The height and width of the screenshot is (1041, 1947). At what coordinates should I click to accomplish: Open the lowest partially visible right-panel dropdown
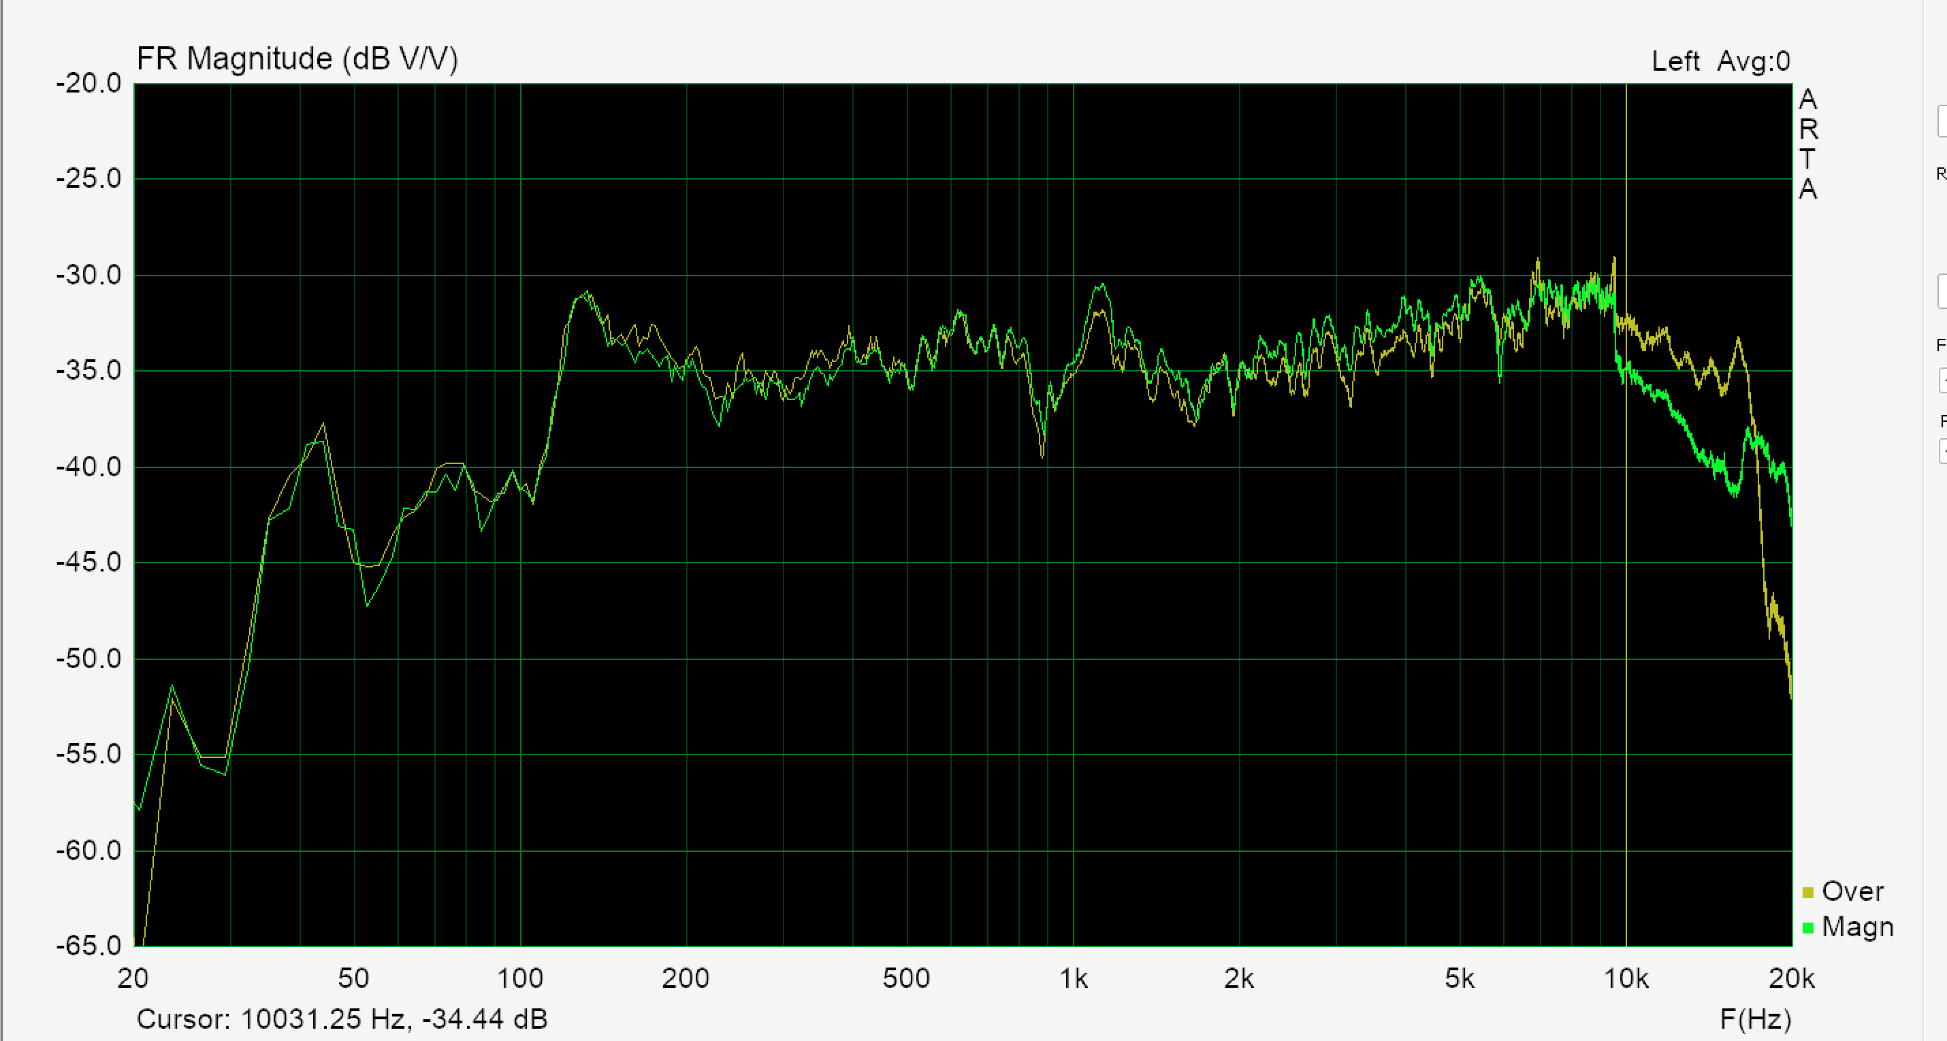click(1943, 451)
